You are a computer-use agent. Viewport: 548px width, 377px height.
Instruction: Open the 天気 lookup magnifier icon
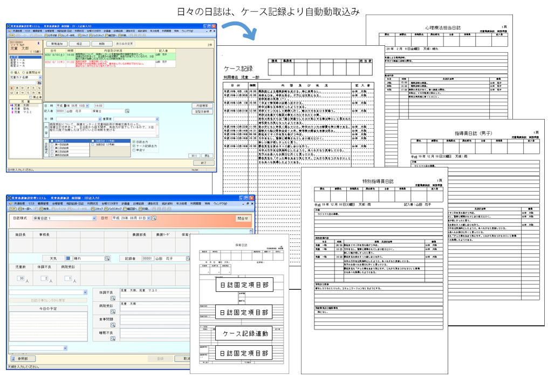point(107,259)
